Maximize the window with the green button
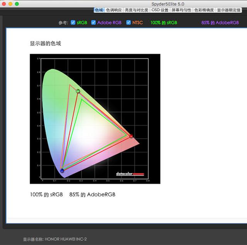The image size is (247, 245). pos(17,4)
